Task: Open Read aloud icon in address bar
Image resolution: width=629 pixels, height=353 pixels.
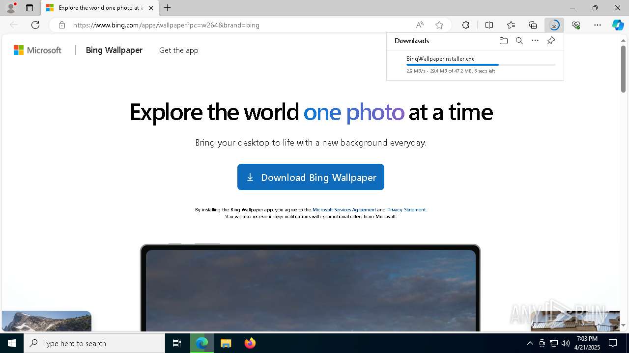Action: [420, 25]
